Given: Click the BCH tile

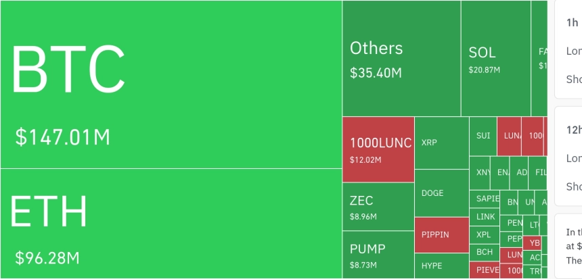Looking at the screenshot, I should pyautogui.click(x=485, y=253).
